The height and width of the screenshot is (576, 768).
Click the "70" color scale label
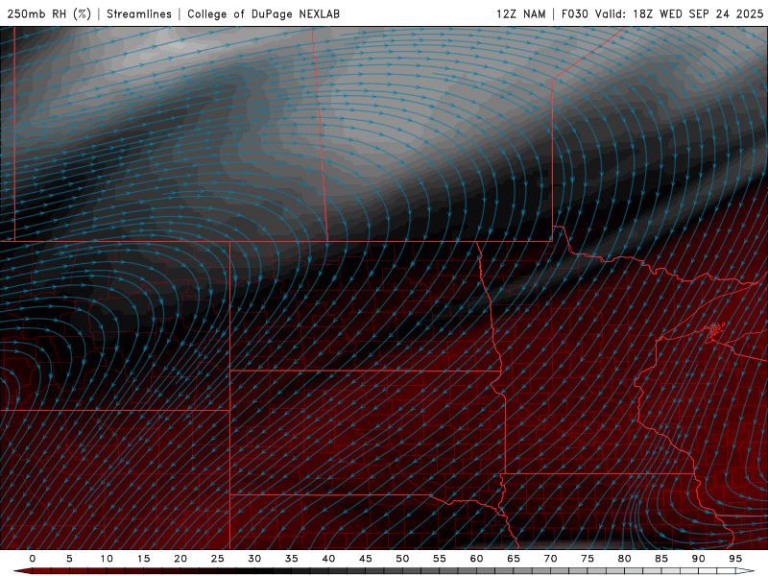coord(550,559)
